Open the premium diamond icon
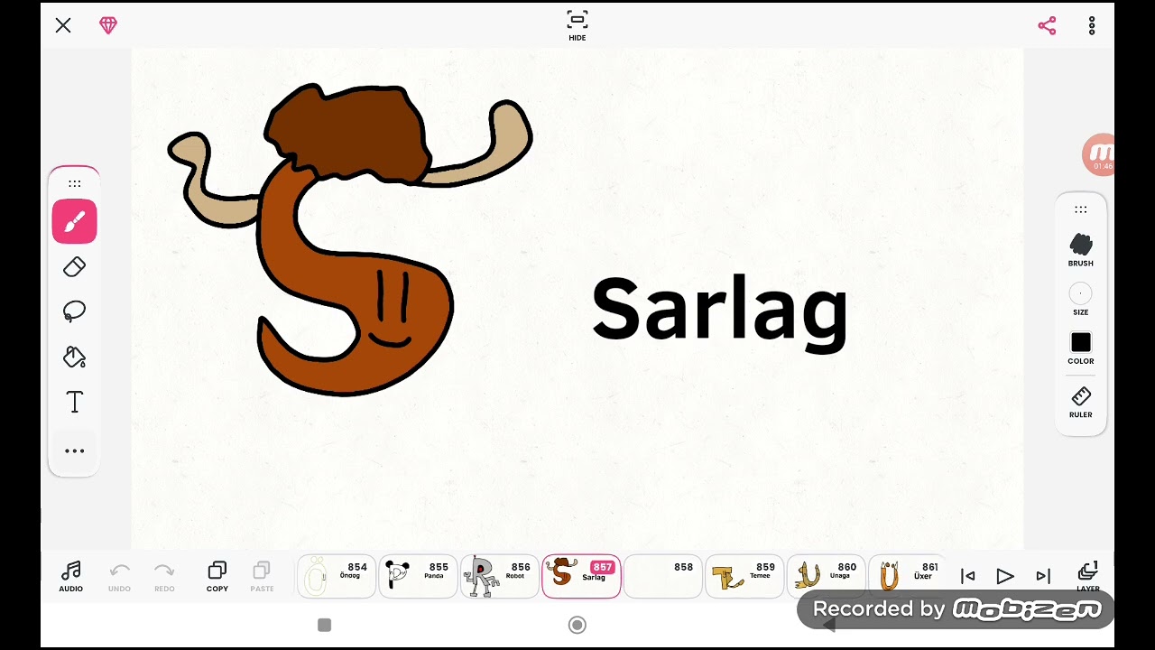This screenshot has height=650, width=1155. [108, 25]
